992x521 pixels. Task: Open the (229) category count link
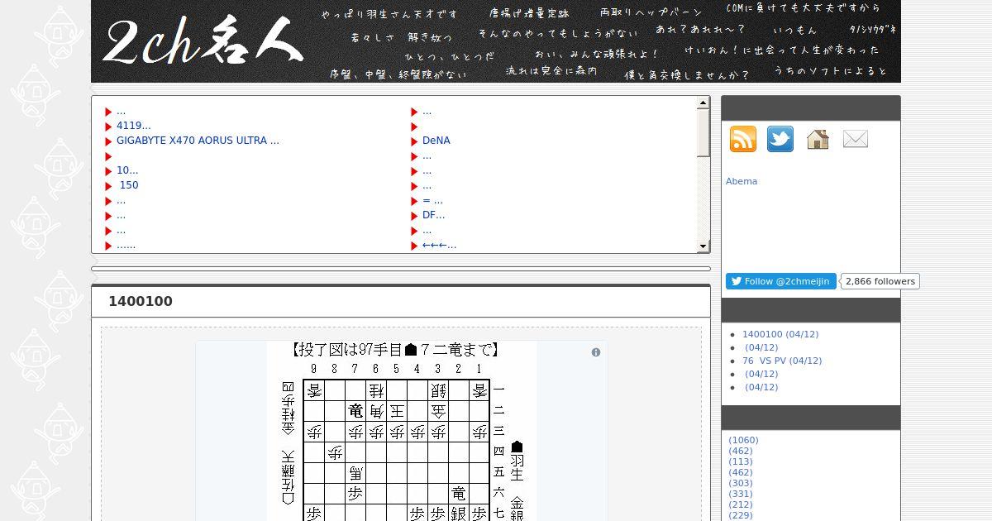[x=741, y=515]
